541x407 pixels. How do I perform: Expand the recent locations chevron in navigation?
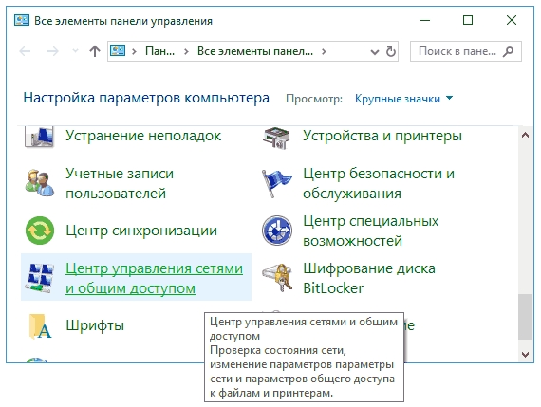pos(75,51)
